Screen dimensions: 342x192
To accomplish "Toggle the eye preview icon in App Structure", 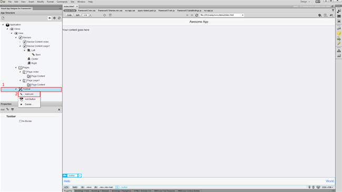I will coord(49,18).
